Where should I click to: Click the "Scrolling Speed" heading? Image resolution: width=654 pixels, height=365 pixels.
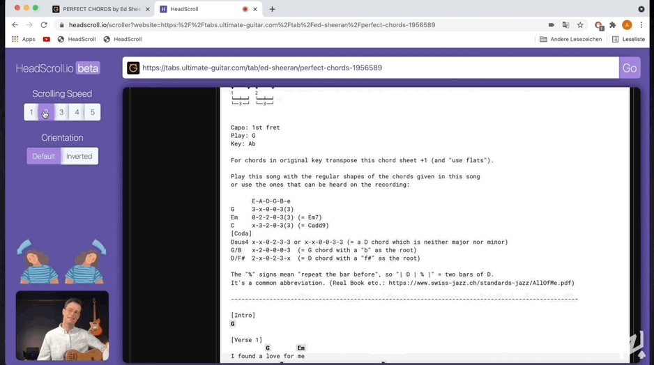coord(62,94)
